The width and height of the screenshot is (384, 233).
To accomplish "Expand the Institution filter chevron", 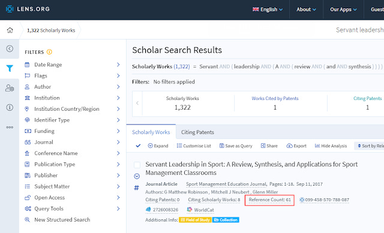I will coord(118,98).
